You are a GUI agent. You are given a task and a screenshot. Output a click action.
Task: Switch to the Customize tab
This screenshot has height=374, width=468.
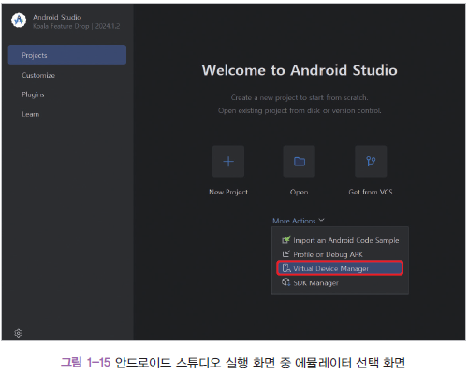click(x=38, y=75)
